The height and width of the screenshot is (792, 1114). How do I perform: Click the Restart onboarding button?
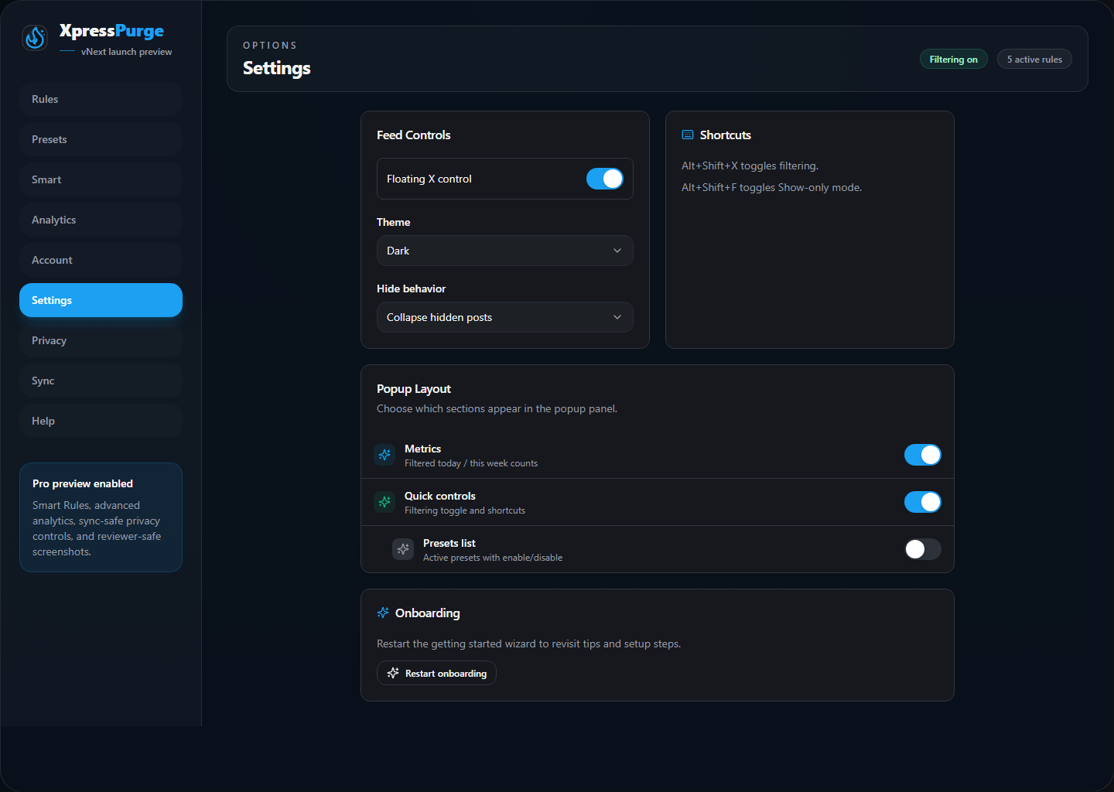436,673
